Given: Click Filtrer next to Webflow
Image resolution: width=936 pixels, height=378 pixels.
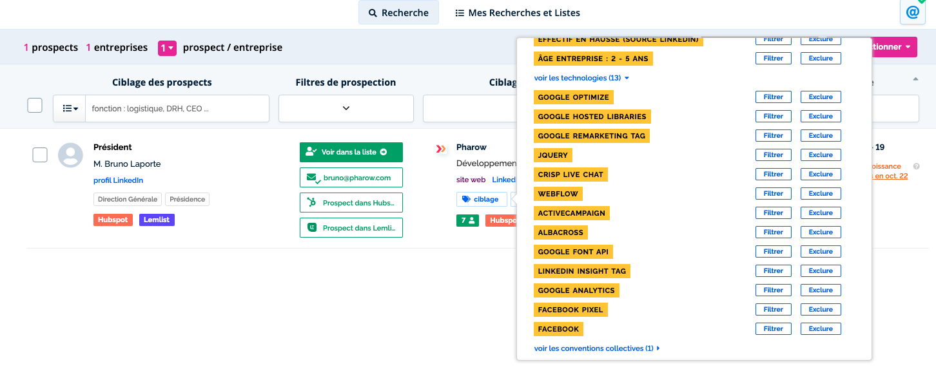Looking at the screenshot, I should tap(773, 193).
